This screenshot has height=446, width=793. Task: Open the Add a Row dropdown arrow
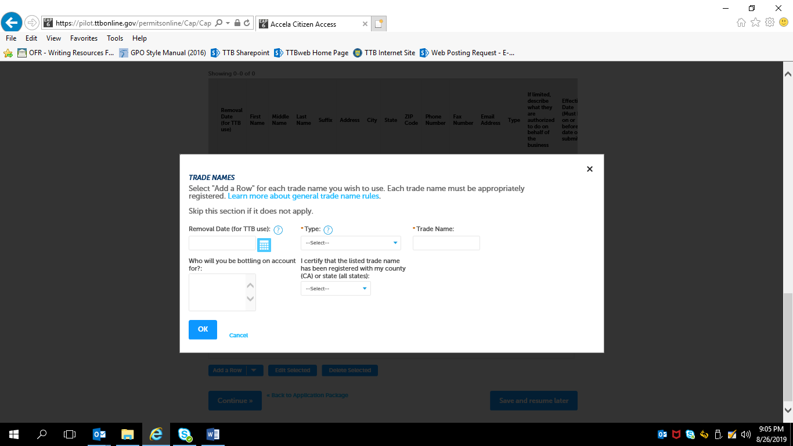point(254,371)
